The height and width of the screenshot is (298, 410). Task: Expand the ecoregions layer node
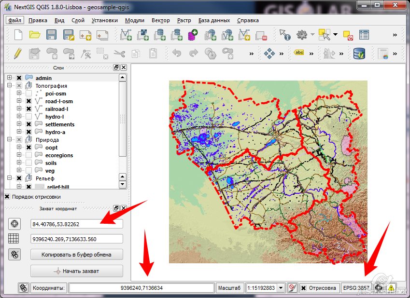point(19,155)
